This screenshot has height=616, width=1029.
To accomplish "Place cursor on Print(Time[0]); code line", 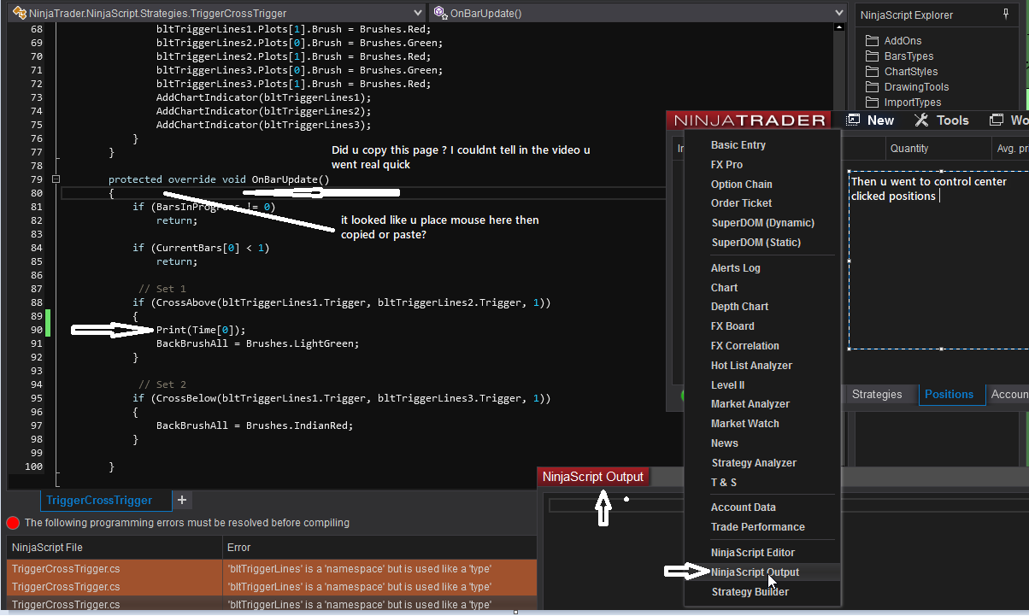I will pyautogui.click(x=201, y=330).
